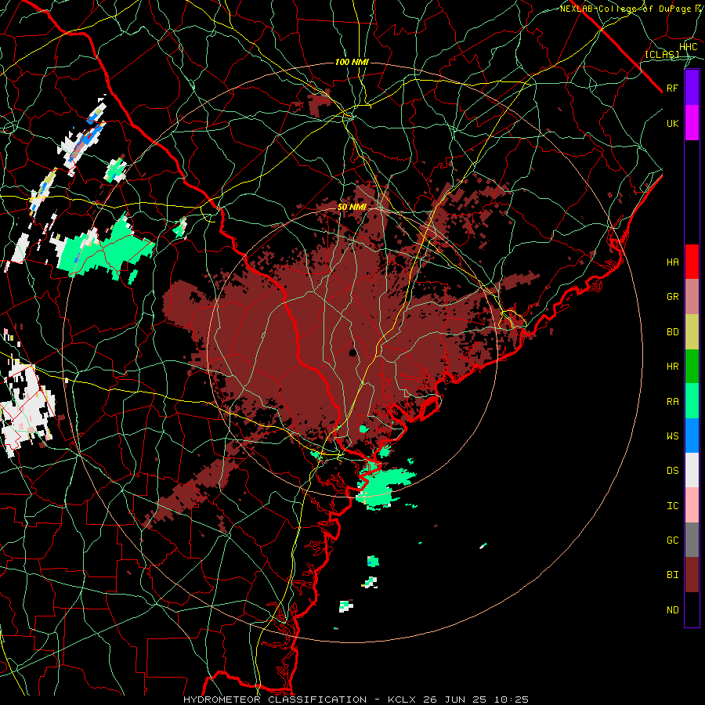Click the 10:25 timestamp
The height and width of the screenshot is (705, 705).
[x=512, y=700]
